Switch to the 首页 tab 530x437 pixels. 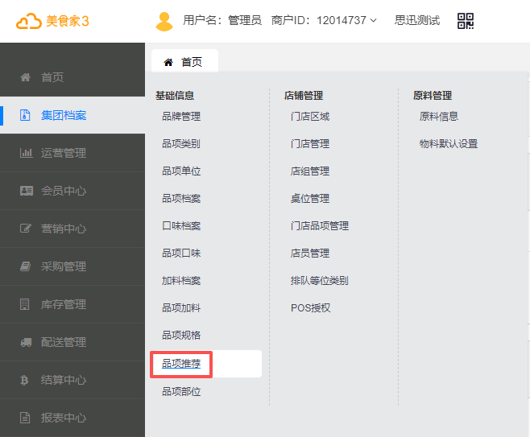click(184, 62)
